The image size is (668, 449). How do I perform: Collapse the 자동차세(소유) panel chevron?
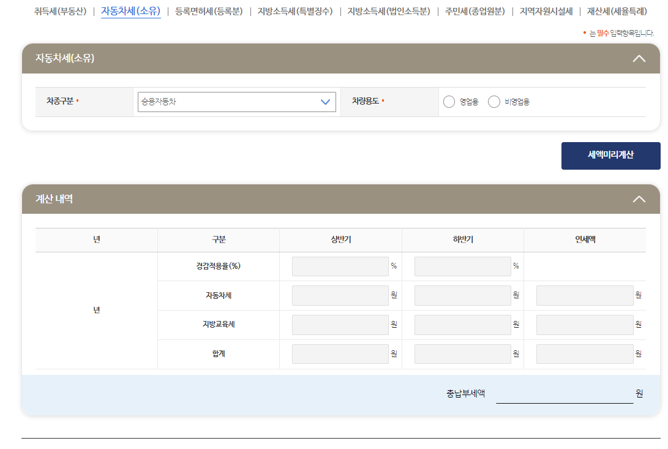[639, 58]
